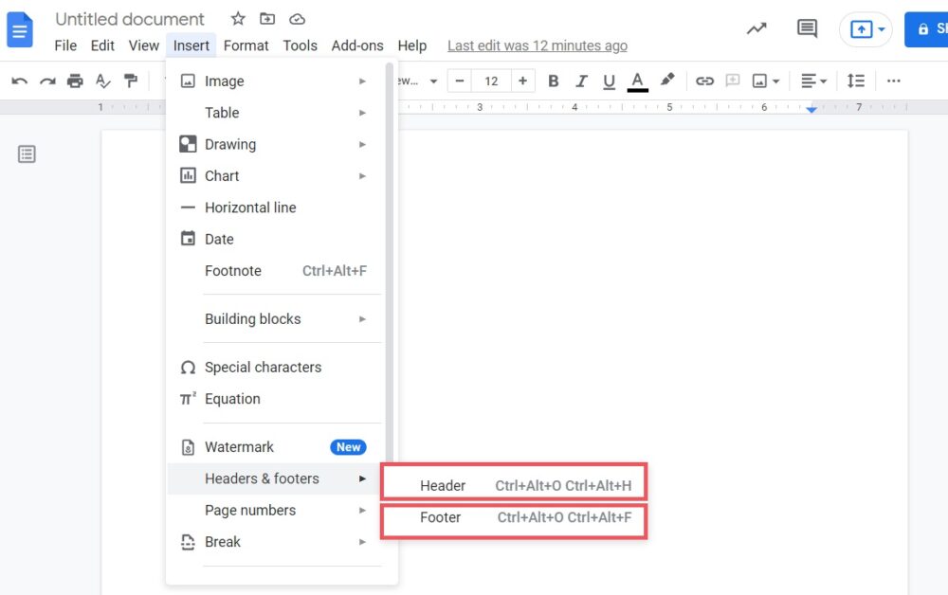Add a comment
This screenshot has width=948, height=595.
[x=733, y=81]
